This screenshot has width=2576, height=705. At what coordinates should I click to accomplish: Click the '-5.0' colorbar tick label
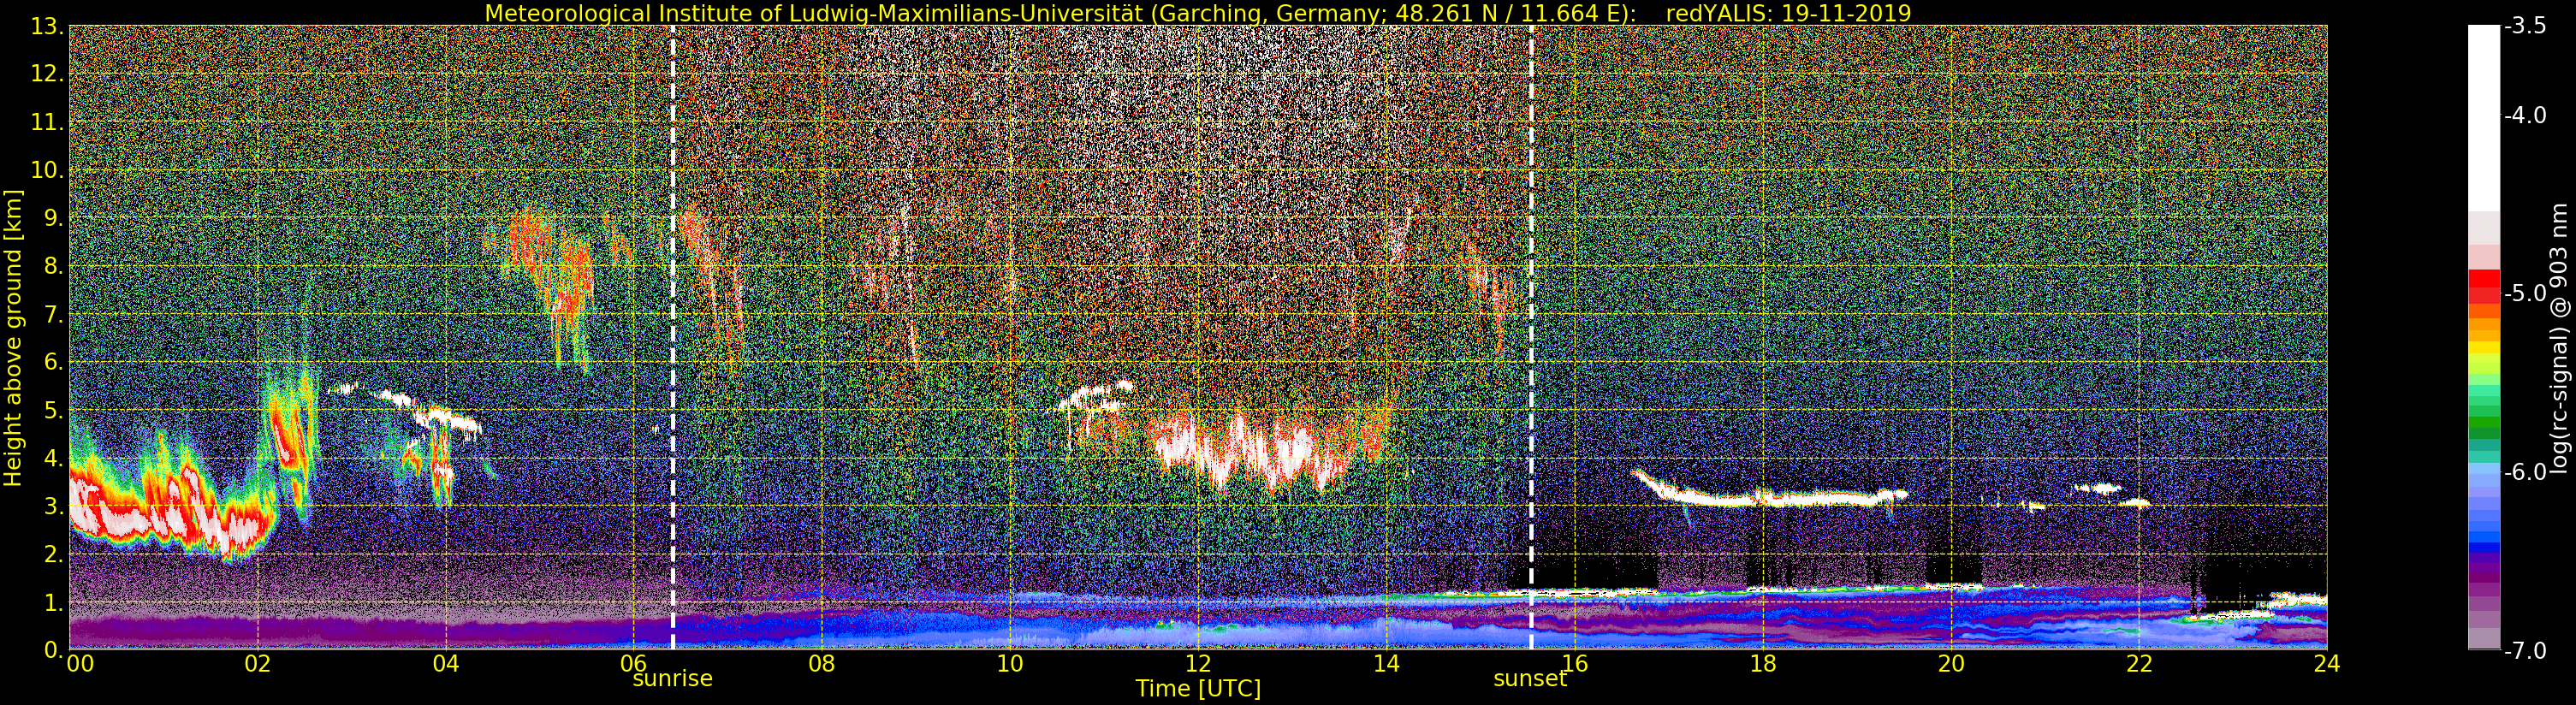(2525, 294)
